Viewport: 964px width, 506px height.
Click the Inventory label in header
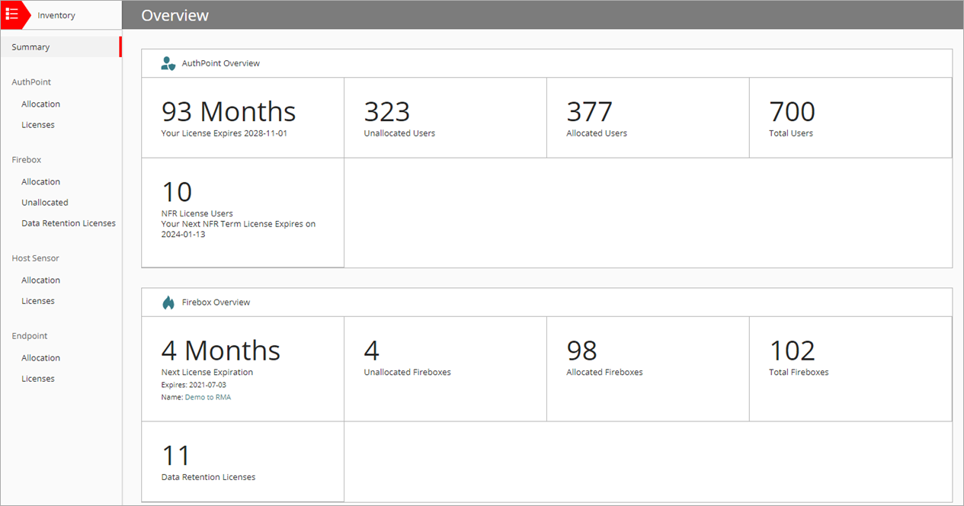pyautogui.click(x=56, y=15)
